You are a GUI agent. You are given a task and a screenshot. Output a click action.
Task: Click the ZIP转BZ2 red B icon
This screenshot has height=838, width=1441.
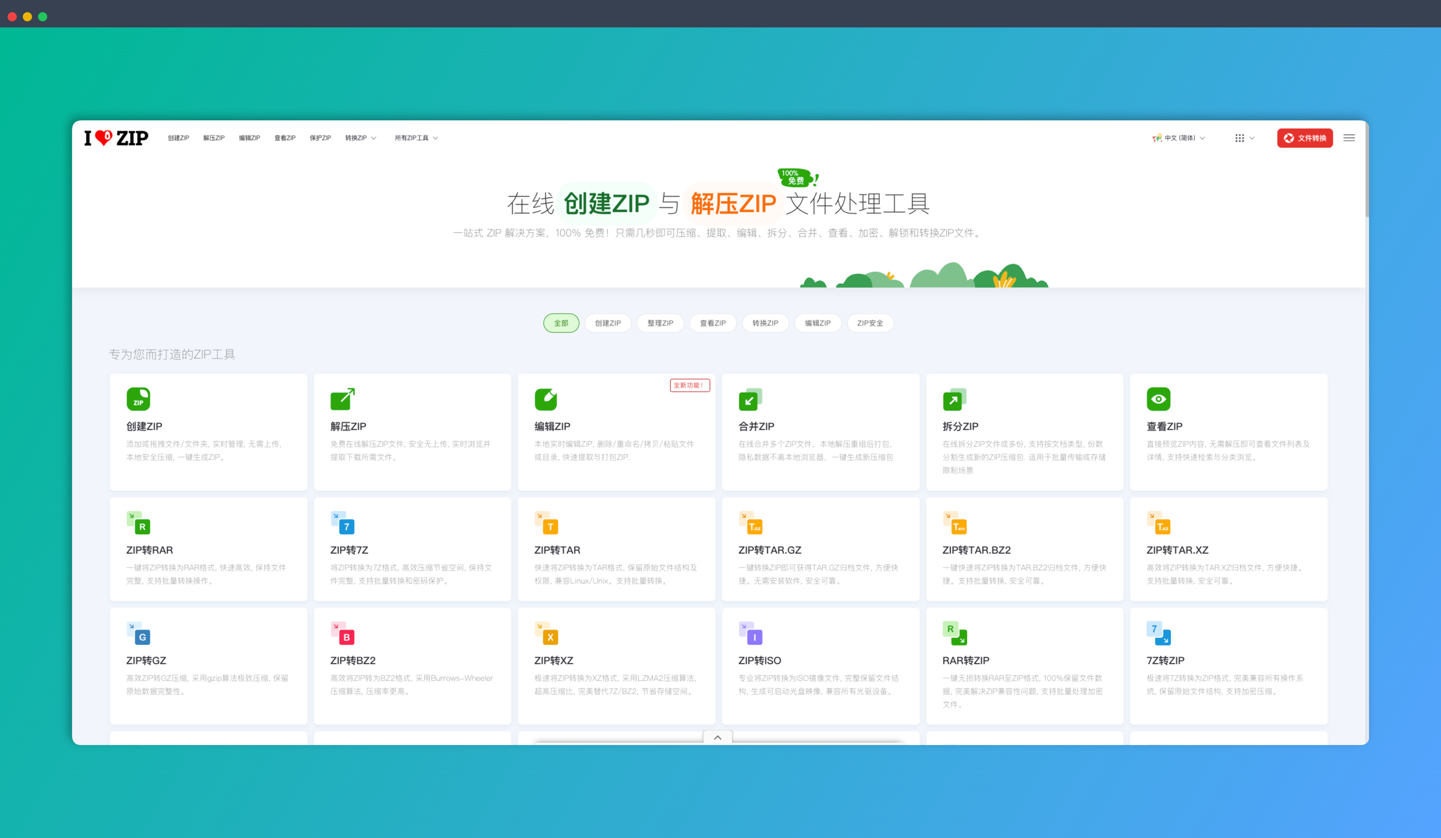pyautogui.click(x=343, y=633)
